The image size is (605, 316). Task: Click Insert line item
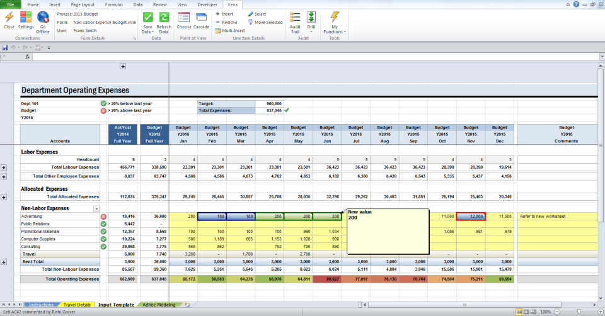coord(224,14)
